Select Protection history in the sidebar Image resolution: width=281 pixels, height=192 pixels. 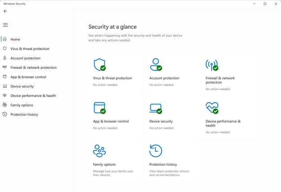[x=24, y=114]
